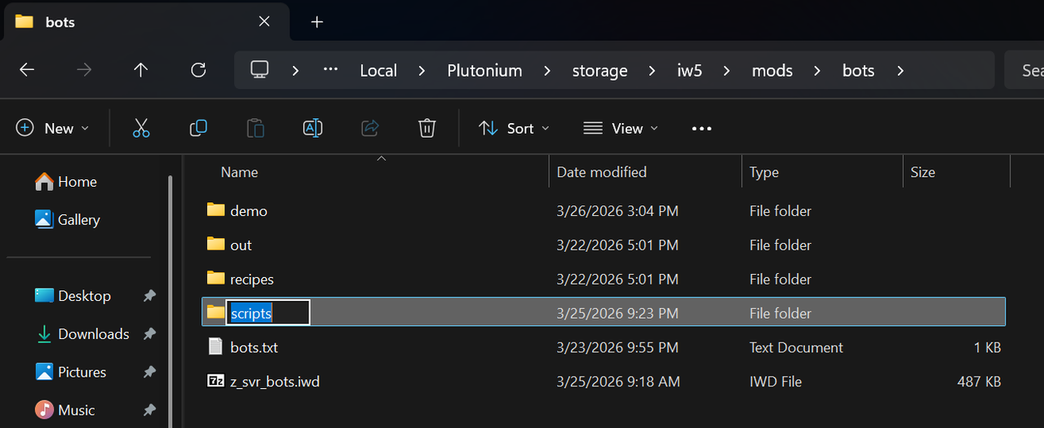
Task: Close the bots tab
Action: [264, 22]
